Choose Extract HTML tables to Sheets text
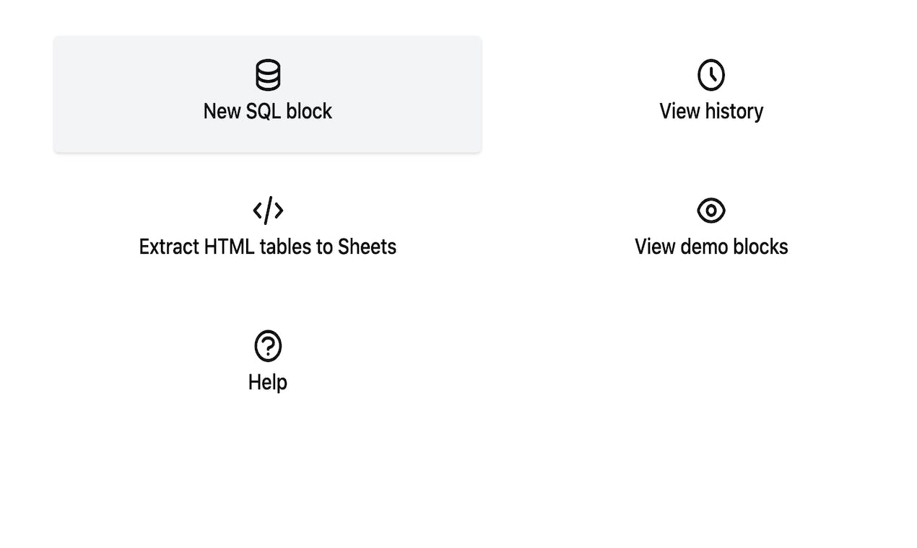The height and width of the screenshot is (548, 917). (x=268, y=247)
